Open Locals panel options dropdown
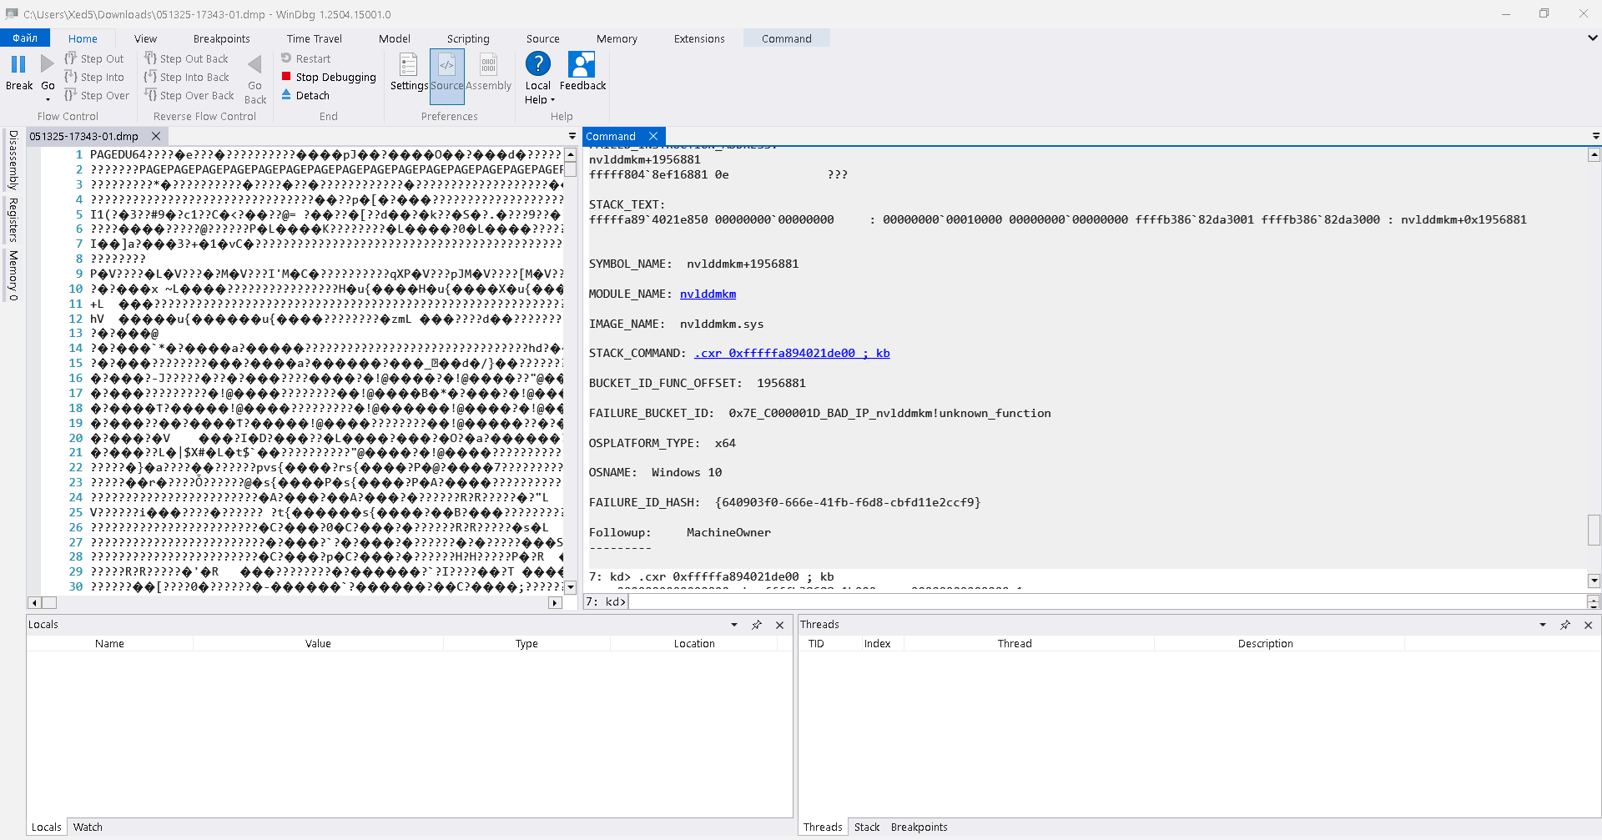This screenshot has height=840, width=1602. point(734,624)
